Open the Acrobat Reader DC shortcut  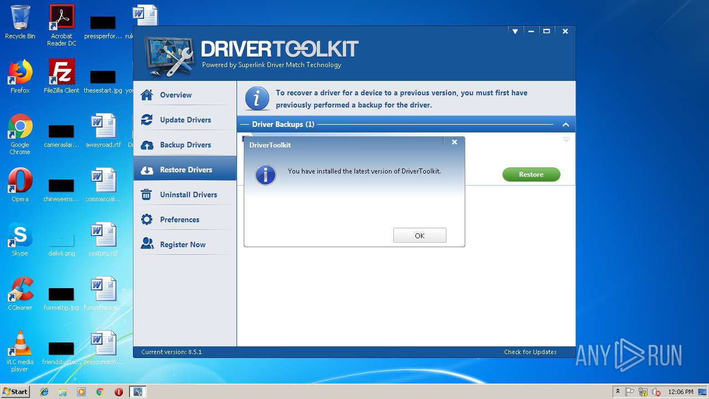coord(61,25)
